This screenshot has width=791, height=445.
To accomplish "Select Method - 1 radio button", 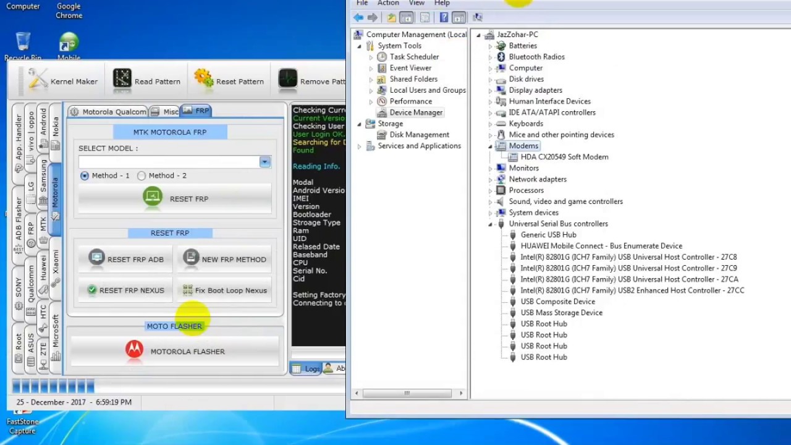I will click(x=85, y=176).
